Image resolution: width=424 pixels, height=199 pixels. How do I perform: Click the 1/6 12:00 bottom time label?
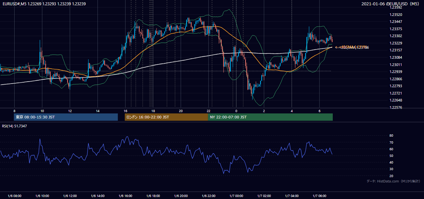click(x=70, y=196)
